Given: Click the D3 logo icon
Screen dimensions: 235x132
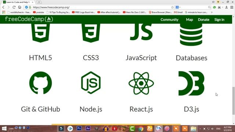Looking at the screenshot, I should (191, 83).
